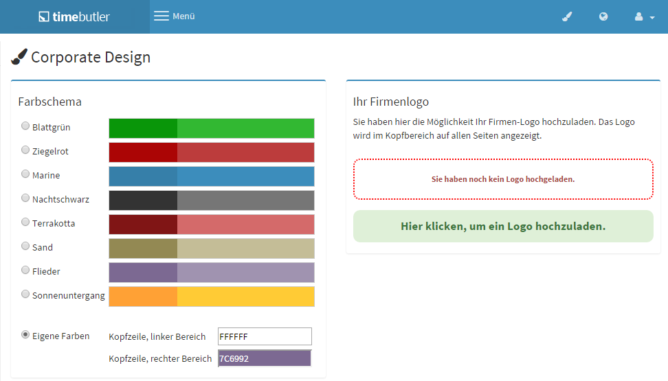Click the Flieder purple color swatch
The width and height of the screenshot is (668, 381).
click(x=212, y=272)
